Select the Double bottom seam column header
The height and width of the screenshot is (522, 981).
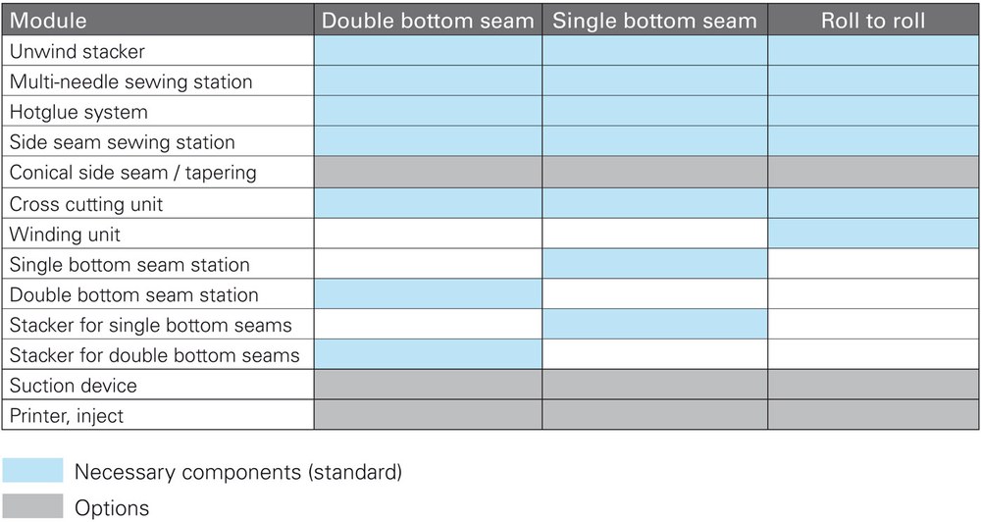(428, 20)
